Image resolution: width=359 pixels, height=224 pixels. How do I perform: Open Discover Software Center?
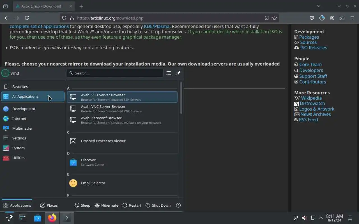pyautogui.click(x=122, y=162)
